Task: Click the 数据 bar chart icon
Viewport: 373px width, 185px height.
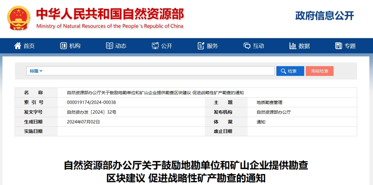Action: [x=293, y=46]
